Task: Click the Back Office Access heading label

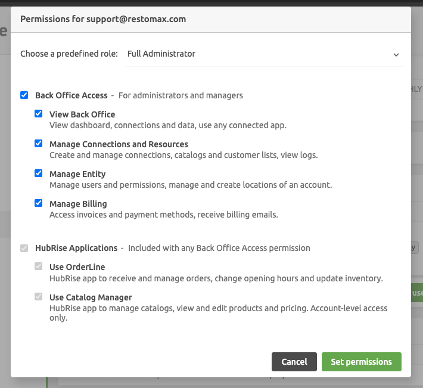Action: [x=71, y=95]
